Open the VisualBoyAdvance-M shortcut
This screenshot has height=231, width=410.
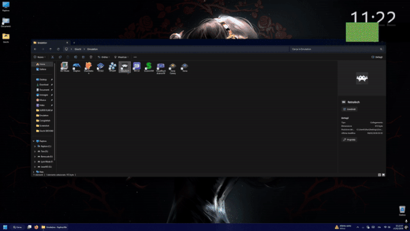(161, 68)
